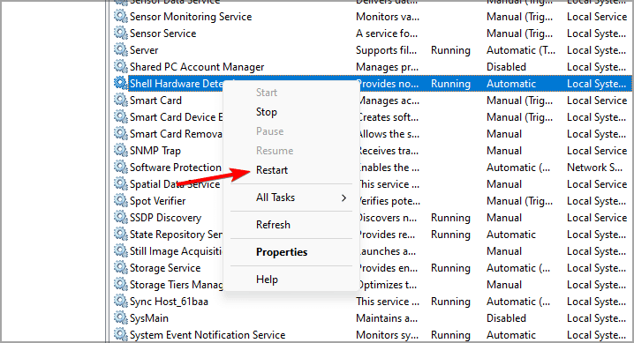Click the Sync Host_61baa gear icon
Image resolution: width=634 pixels, height=343 pixels.
(x=120, y=301)
